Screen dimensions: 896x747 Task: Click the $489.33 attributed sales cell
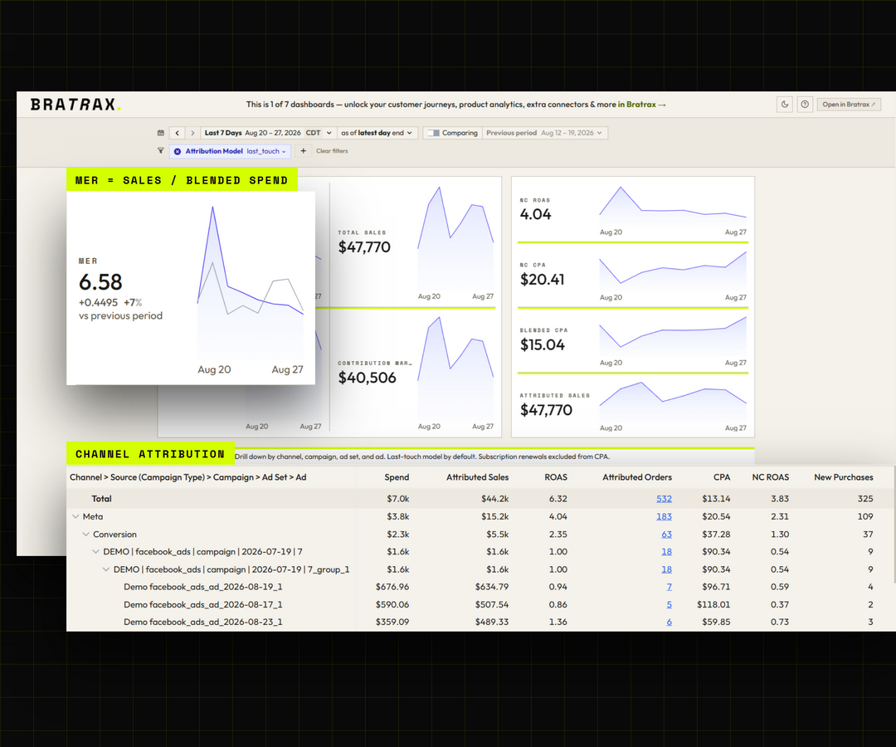point(491,622)
